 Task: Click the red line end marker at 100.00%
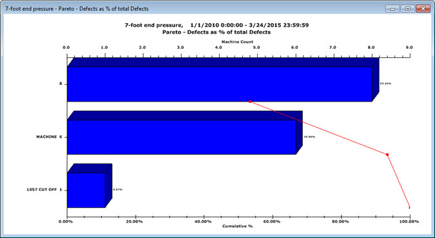[409, 207]
